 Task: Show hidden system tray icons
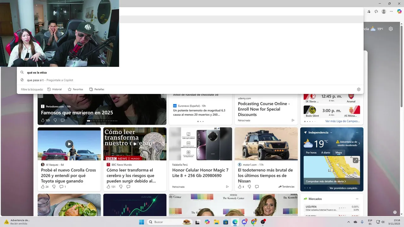click(x=348, y=222)
